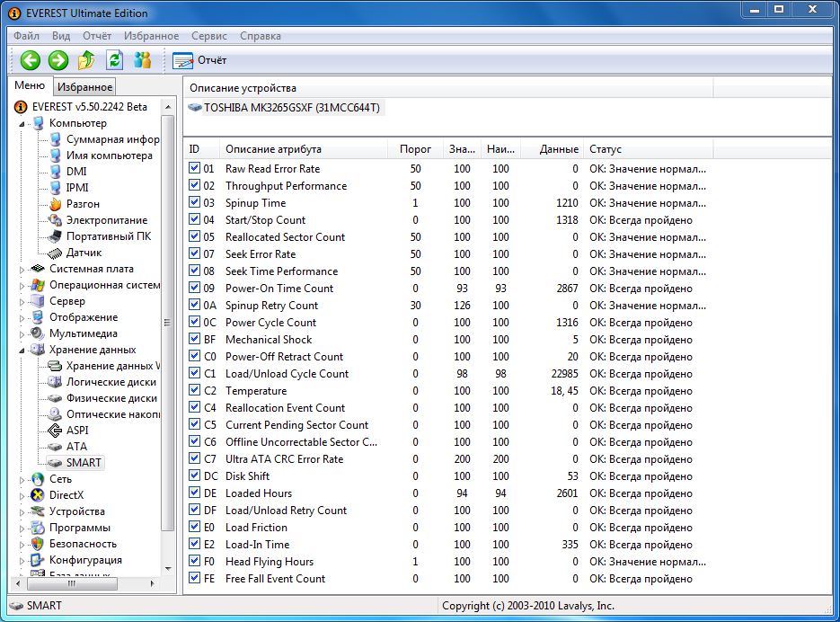The height and width of the screenshot is (622, 840).
Task: Open the Сервис menu
Action: tap(208, 36)
